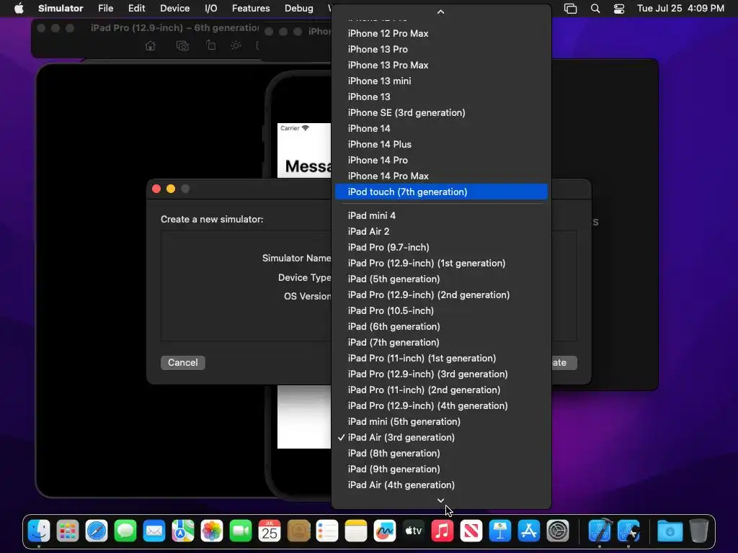Open Launchpad from the Dock
738x553 pixels.
68,531
